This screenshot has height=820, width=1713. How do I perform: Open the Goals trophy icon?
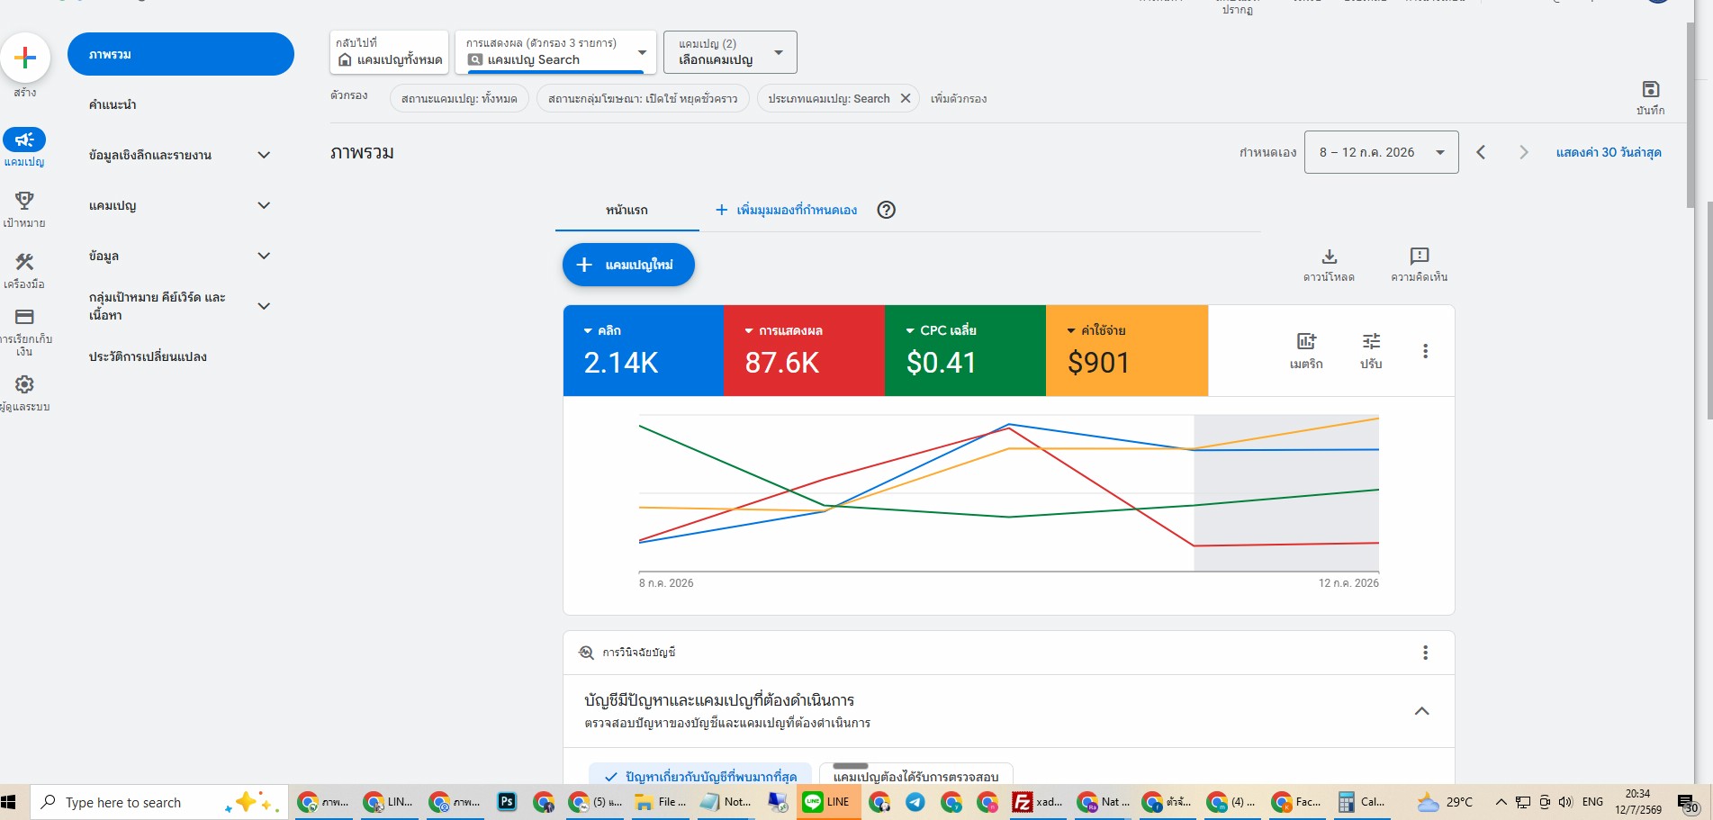pos(24,200)
